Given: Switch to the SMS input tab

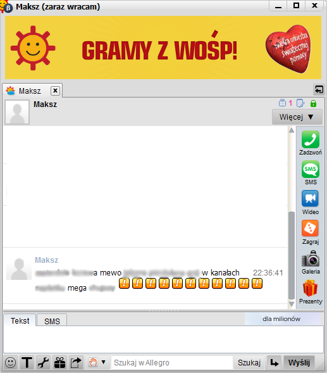Looking at the screenshot, I should (52, 321).
